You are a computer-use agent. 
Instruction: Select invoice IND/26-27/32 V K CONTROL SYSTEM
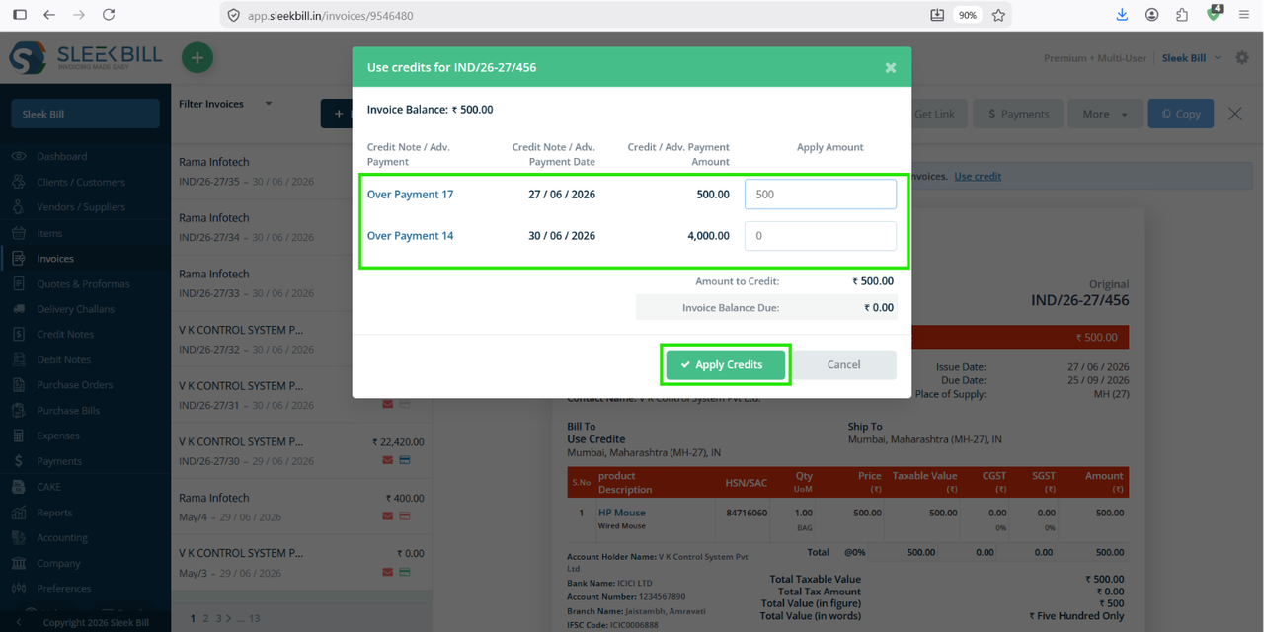tap(301, 340)
